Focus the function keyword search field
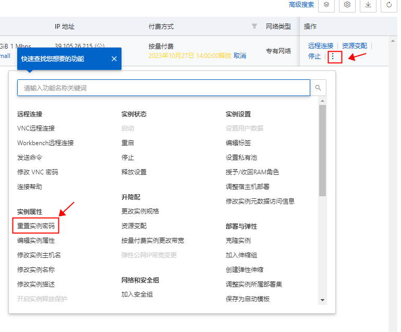Screen dimensions: 401x332 point(164,88)
